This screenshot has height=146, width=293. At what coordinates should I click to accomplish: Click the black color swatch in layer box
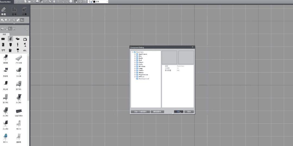coord(94,2)
